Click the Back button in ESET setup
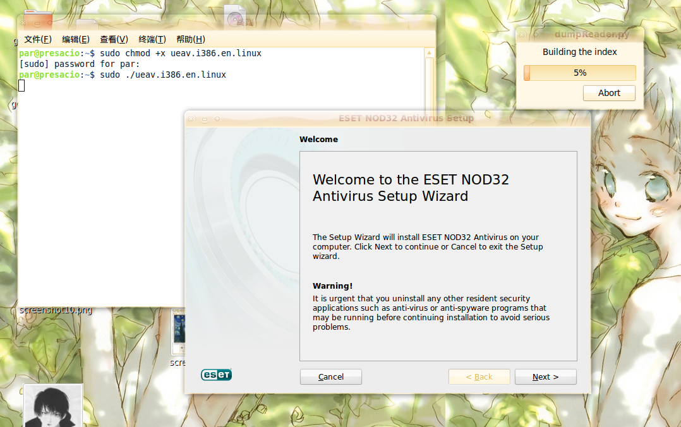Image resolution: width=681 pixels, height=427 pixels. pyautogui.click(x=479, y=376)
